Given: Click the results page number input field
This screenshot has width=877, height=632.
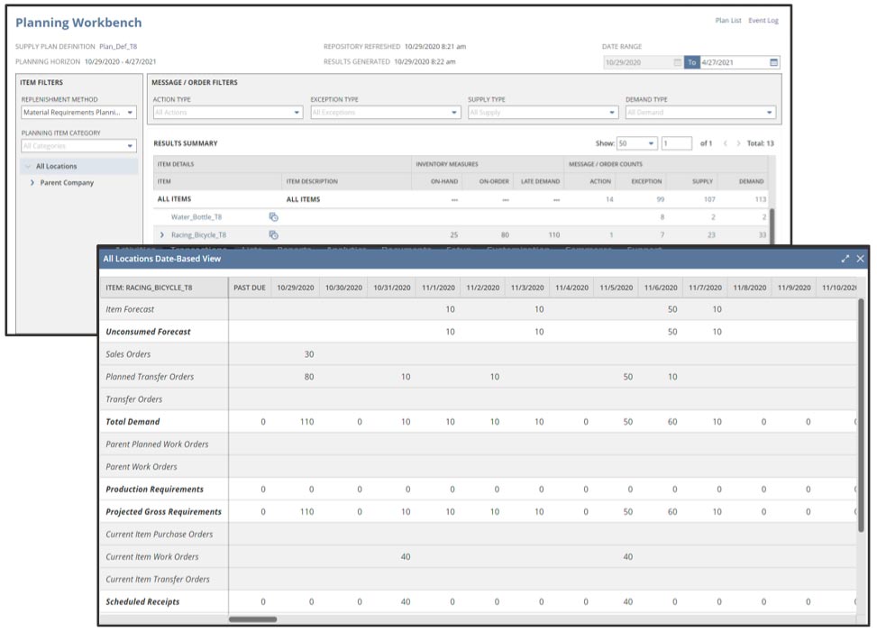Looking at the screenshot, I should pyautogui.click(x=676, y=143).
